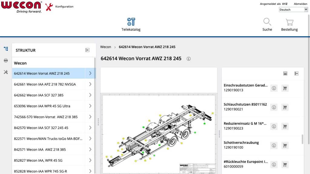Open the Deutsch language dropdown
310x174 pixels.
293,9
